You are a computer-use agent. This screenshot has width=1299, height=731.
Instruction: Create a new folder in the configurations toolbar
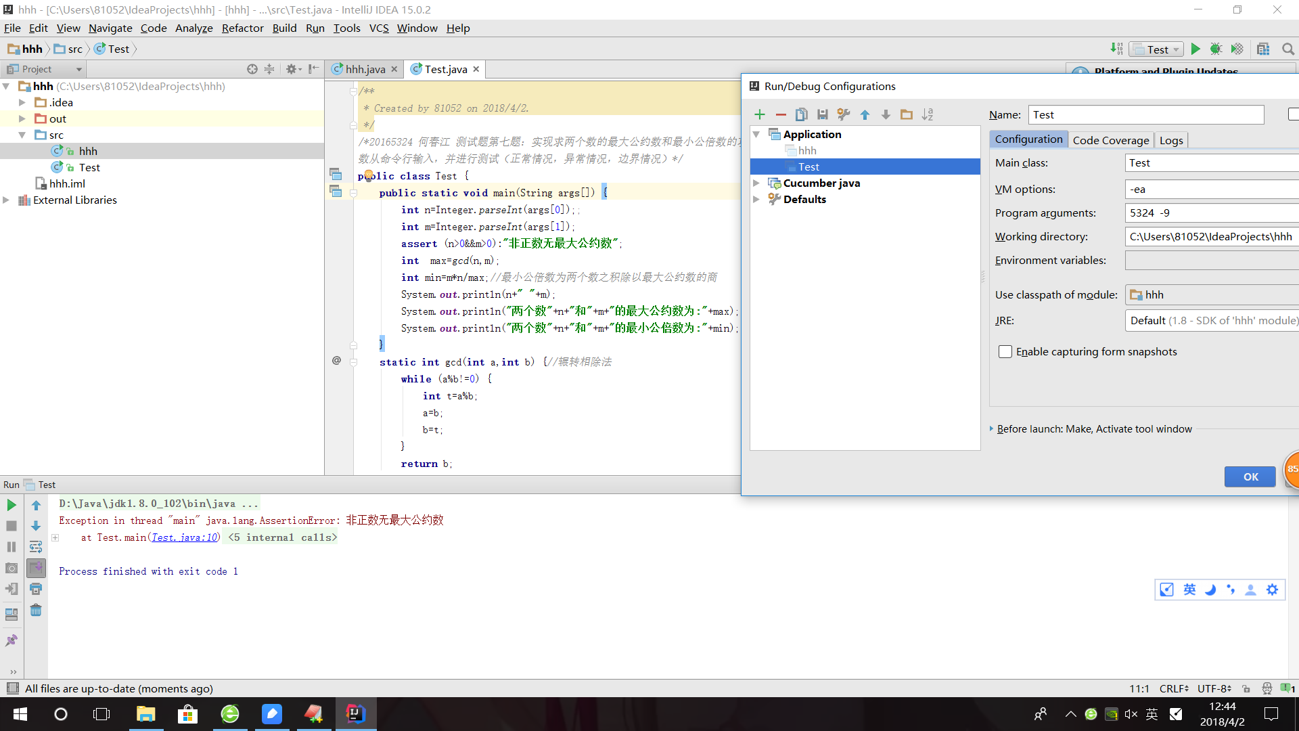(907, 114)
